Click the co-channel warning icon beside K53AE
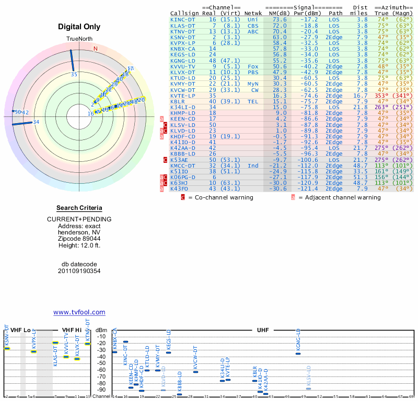Image resolution: width=418 pixels, height=401 pixels. click(x=166, y=160)
